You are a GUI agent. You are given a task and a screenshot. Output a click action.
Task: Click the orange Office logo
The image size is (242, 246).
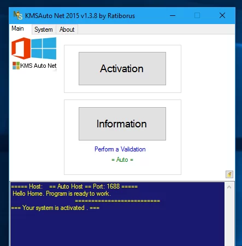pos(21,48)
